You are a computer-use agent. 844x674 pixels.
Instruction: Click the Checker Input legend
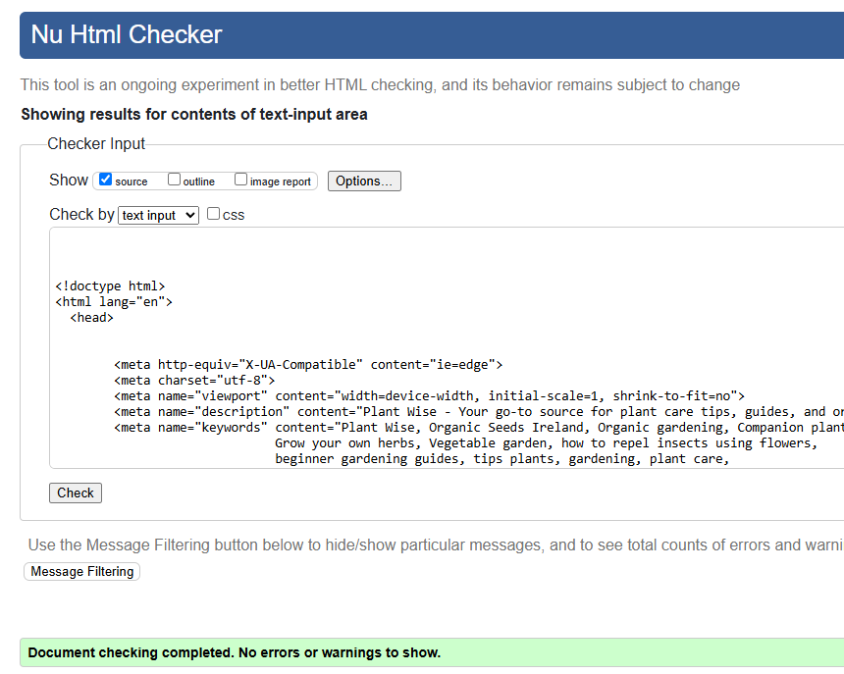click(x=96, y=143)
